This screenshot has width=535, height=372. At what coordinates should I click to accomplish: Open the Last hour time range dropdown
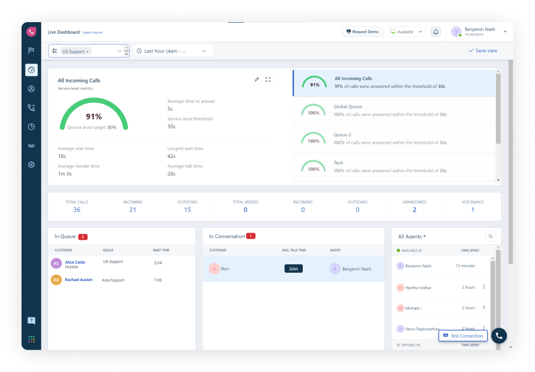point(172,51)
